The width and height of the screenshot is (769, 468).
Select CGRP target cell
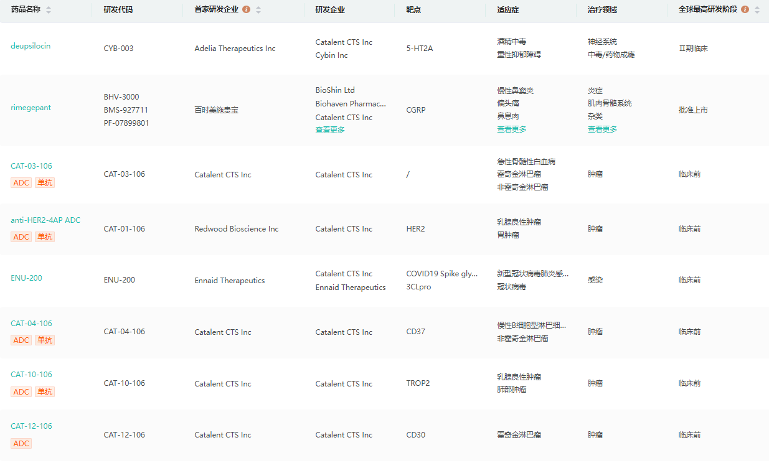pos(416,110)
